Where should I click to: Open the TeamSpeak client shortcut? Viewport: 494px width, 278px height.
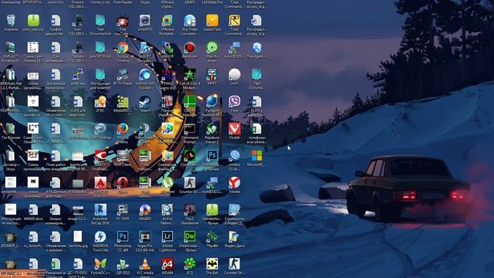(x=145, y=129)
